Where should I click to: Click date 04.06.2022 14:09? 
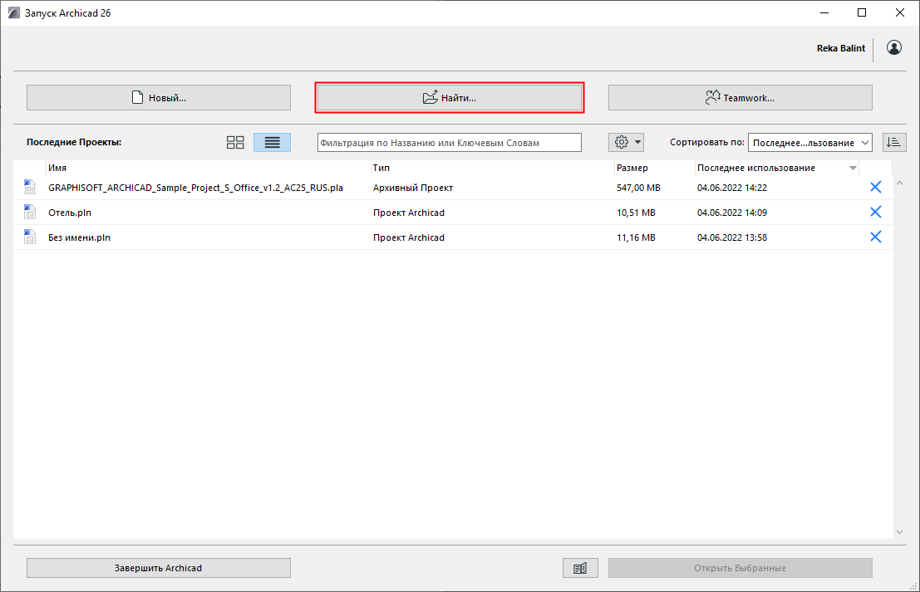(x=731, y=213)
